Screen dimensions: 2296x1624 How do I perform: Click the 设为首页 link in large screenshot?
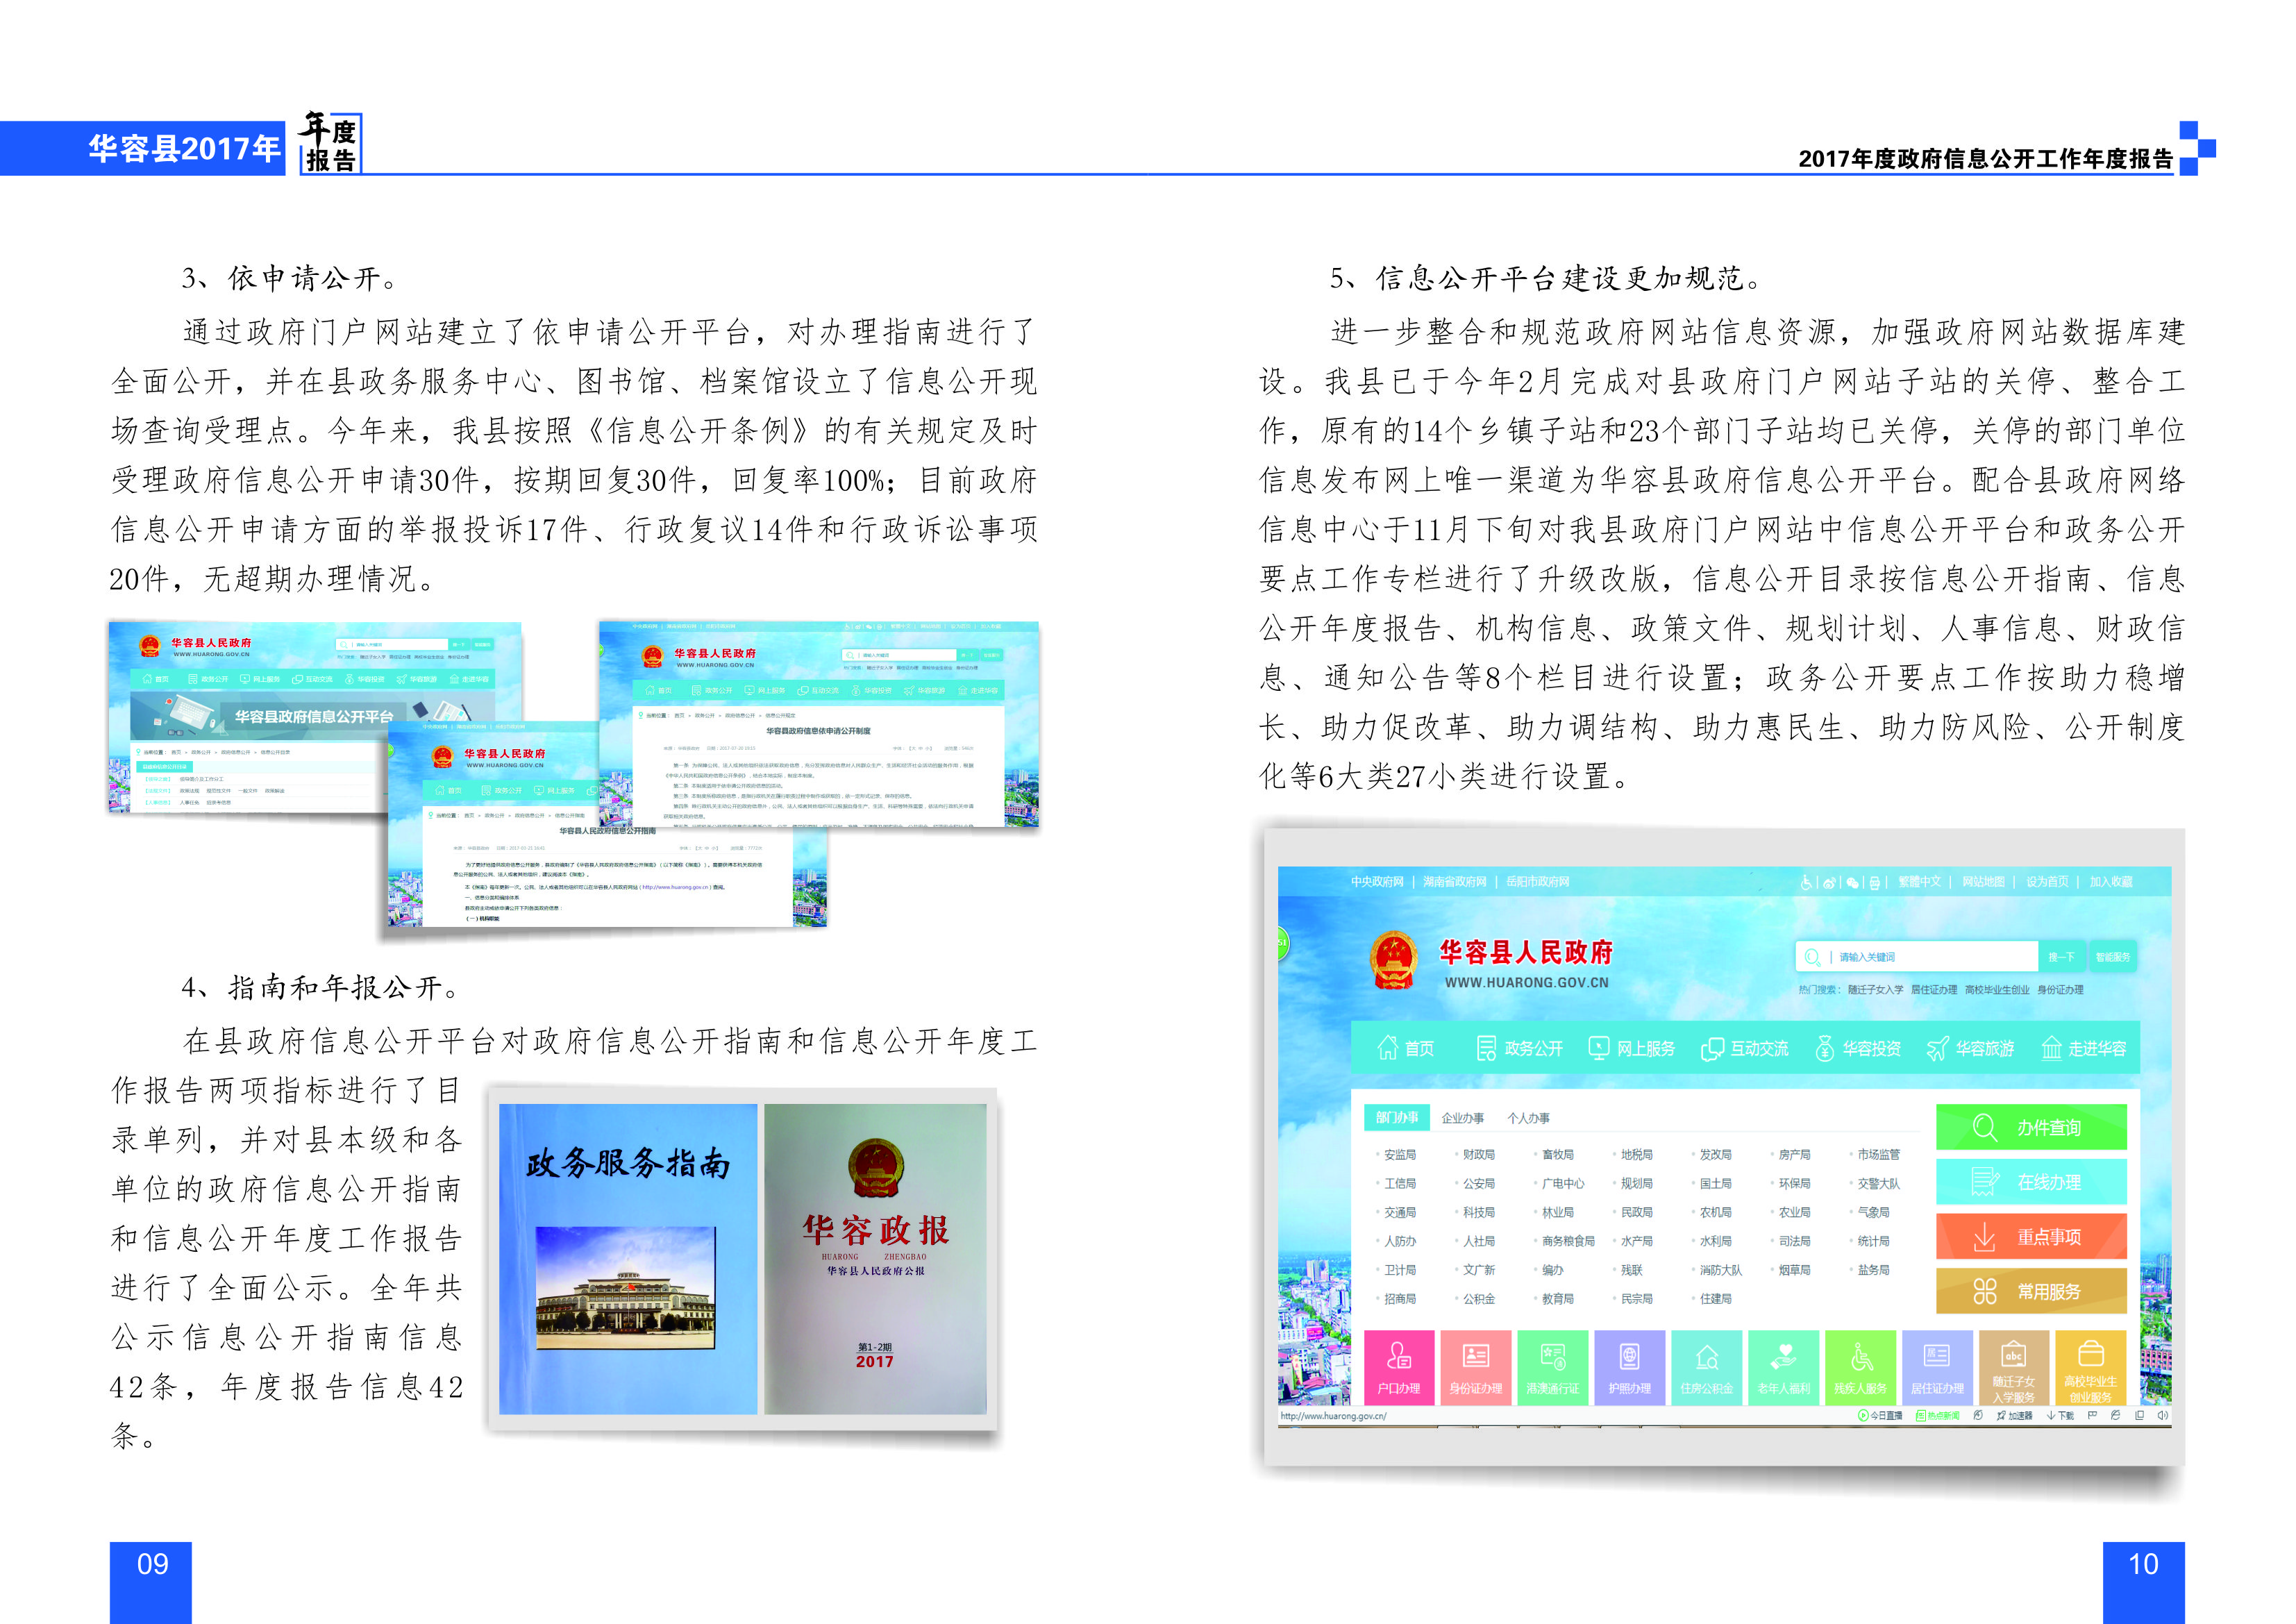[2047, 882]
